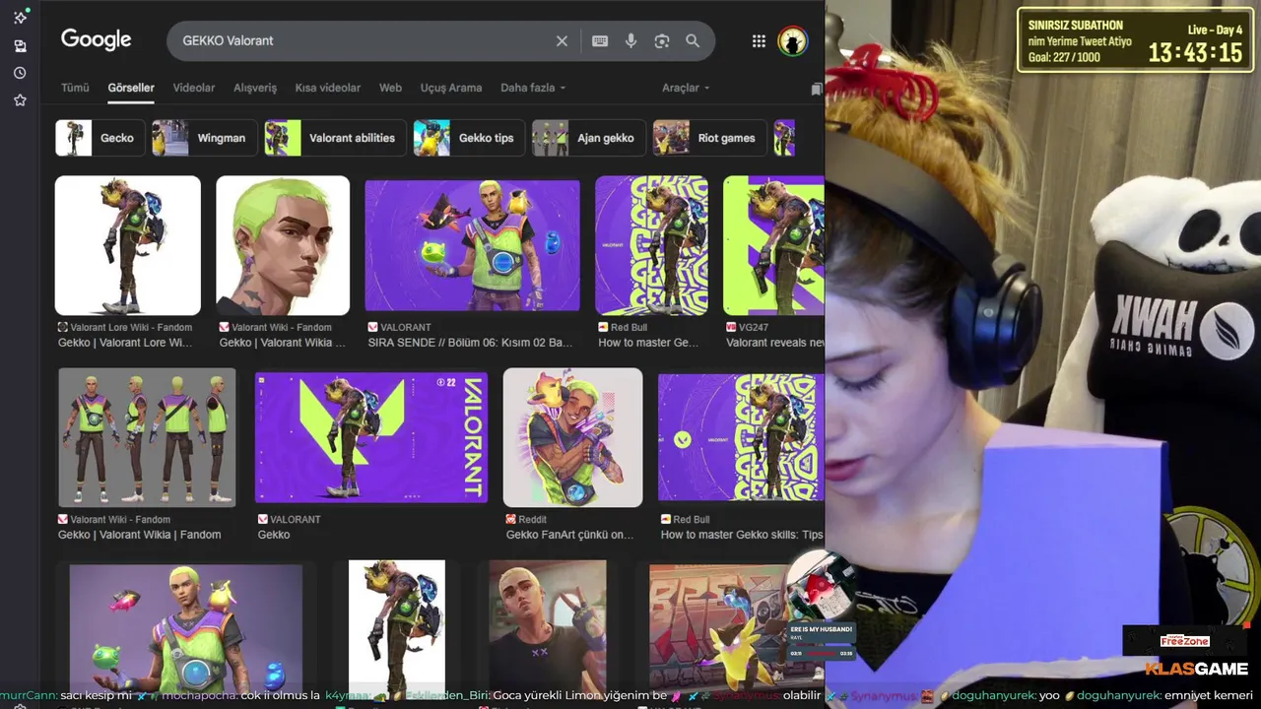
Task: Open the Google apps grid
Action: click(x=759, y=40)
